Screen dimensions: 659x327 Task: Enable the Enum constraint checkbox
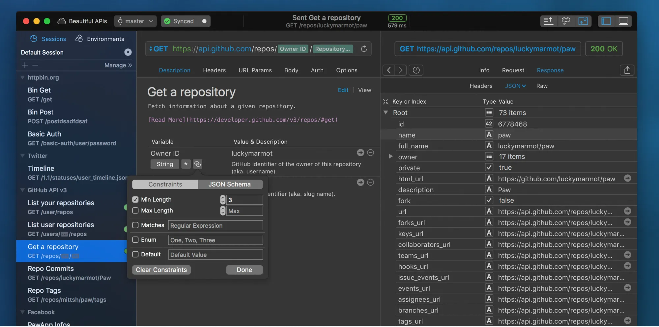click(x=135, y=240)
